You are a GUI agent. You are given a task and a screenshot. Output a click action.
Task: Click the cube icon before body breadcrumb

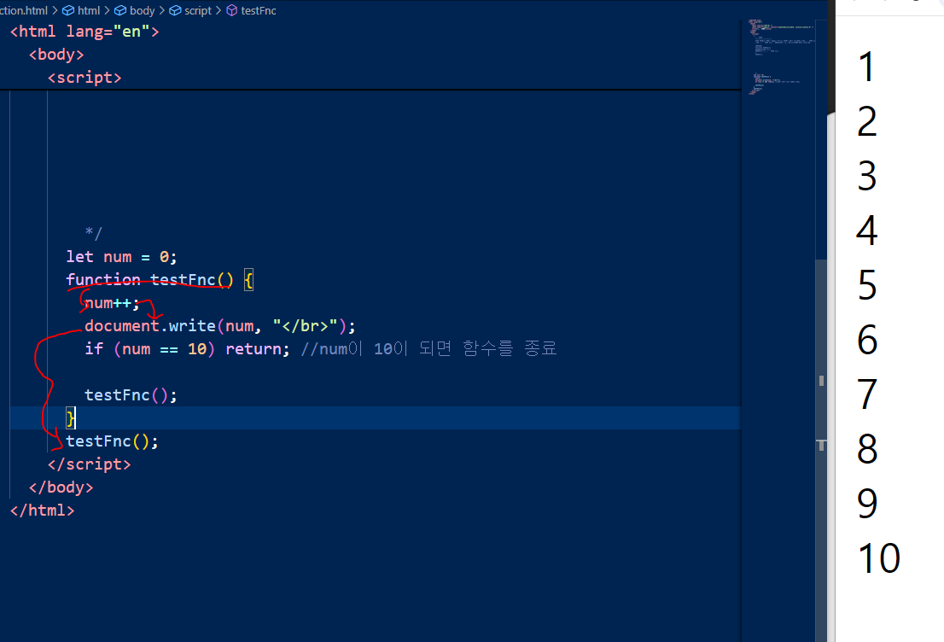[120, 10]
